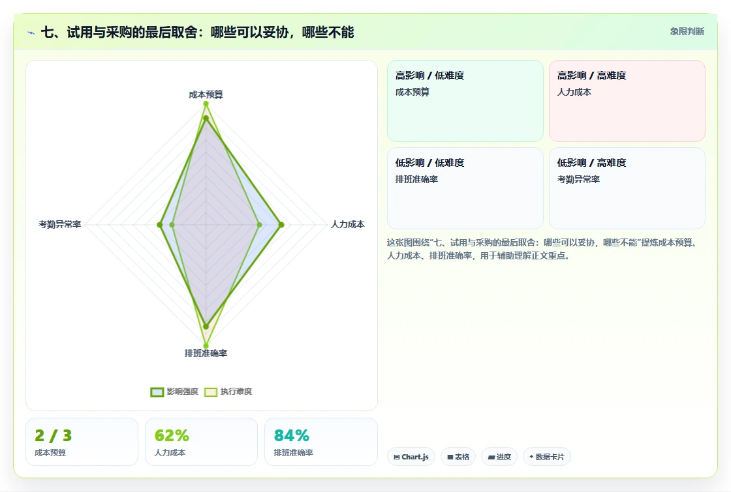This screenshot has width=731, height=492.
Task: Click the square icon in the 表格 chip
Action: (x=450, y=457)
